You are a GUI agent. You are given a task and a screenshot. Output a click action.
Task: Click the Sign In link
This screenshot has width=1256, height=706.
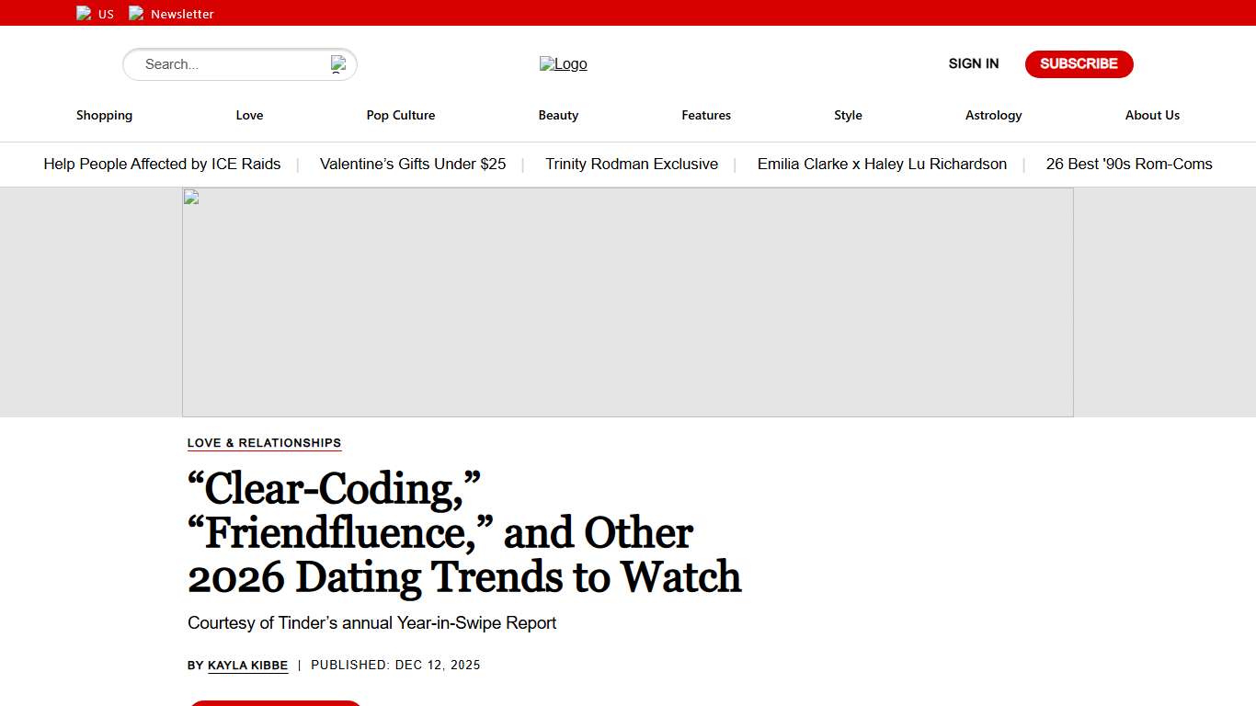coord(973,63)
